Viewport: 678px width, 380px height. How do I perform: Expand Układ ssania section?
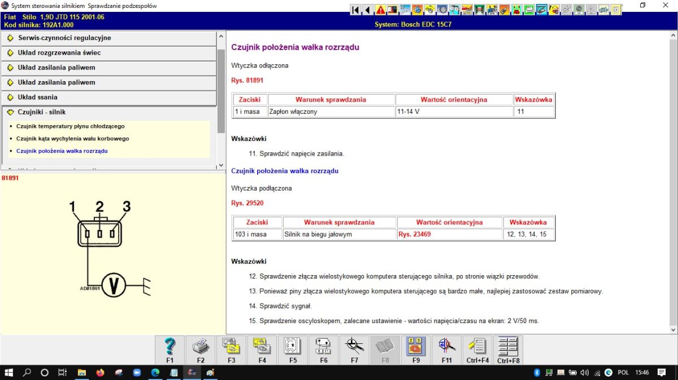pos(108,97)
